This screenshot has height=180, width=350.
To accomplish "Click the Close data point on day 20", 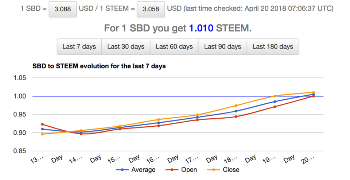I will (313, 92).
